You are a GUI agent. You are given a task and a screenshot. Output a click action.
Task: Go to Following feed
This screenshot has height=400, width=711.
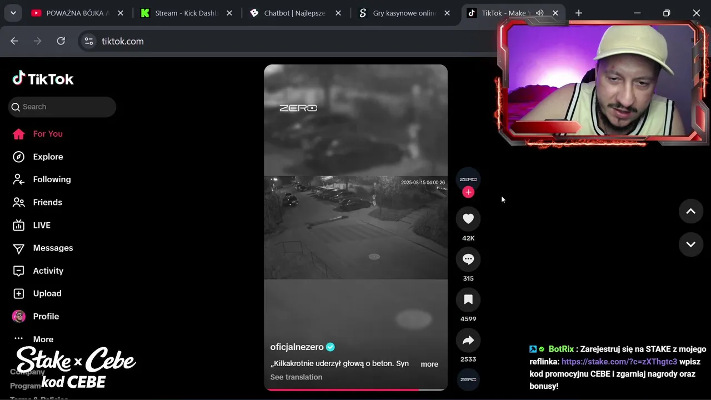(x=42, y=179)
